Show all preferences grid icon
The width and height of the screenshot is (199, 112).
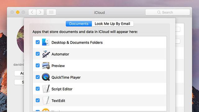[x=51, y=12]
